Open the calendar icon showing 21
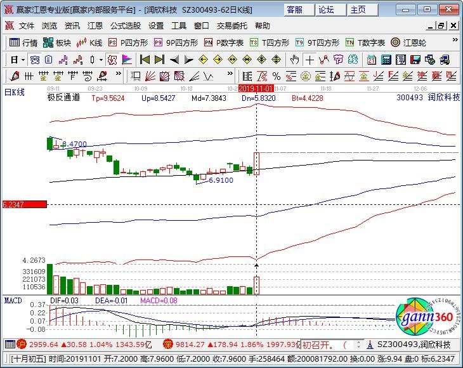The height and width of the screenshot is (368, 463). coord(372,60)
